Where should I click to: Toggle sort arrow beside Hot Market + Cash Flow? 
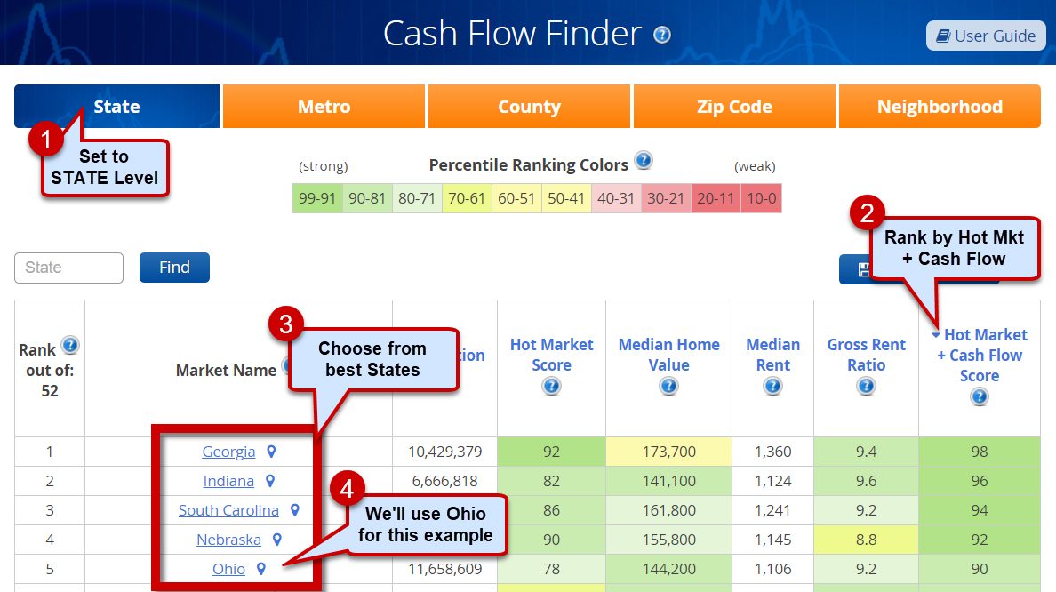tap(936, 335)
